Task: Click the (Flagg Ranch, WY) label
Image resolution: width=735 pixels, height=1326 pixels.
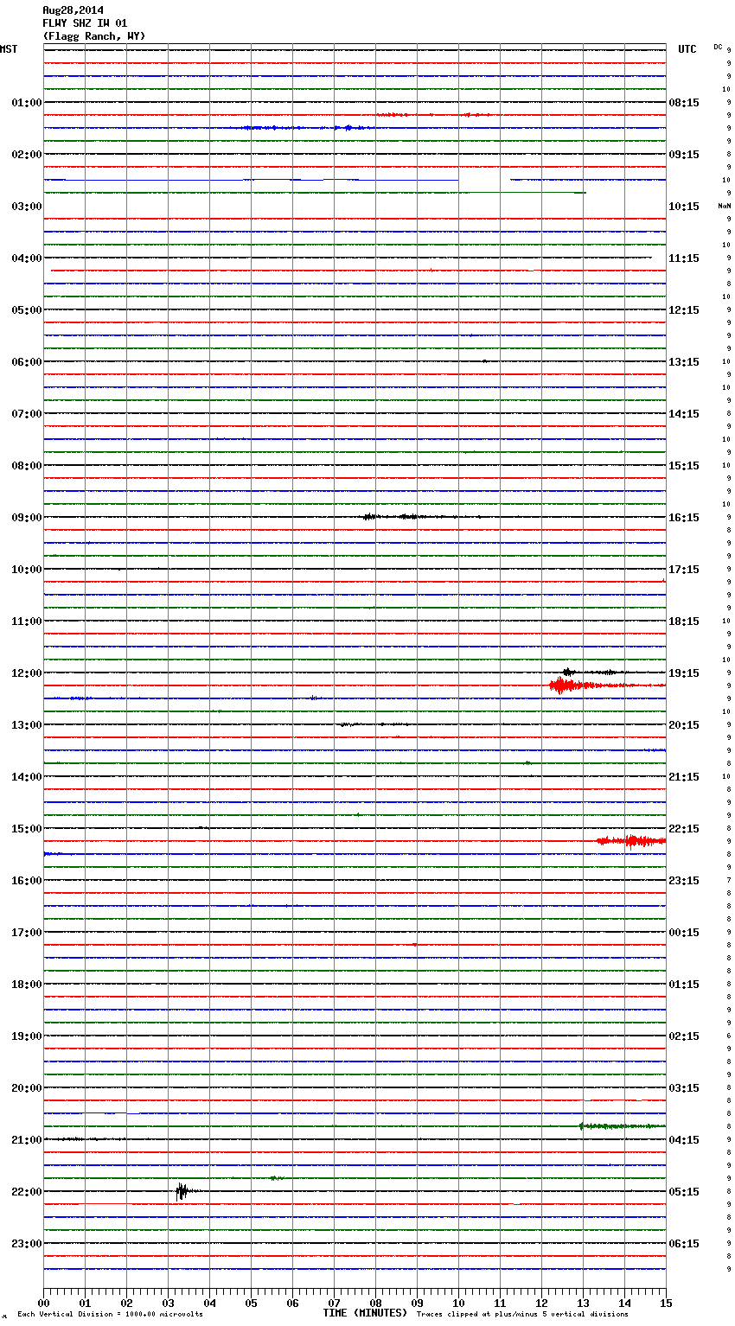Action: click(94, 36)
